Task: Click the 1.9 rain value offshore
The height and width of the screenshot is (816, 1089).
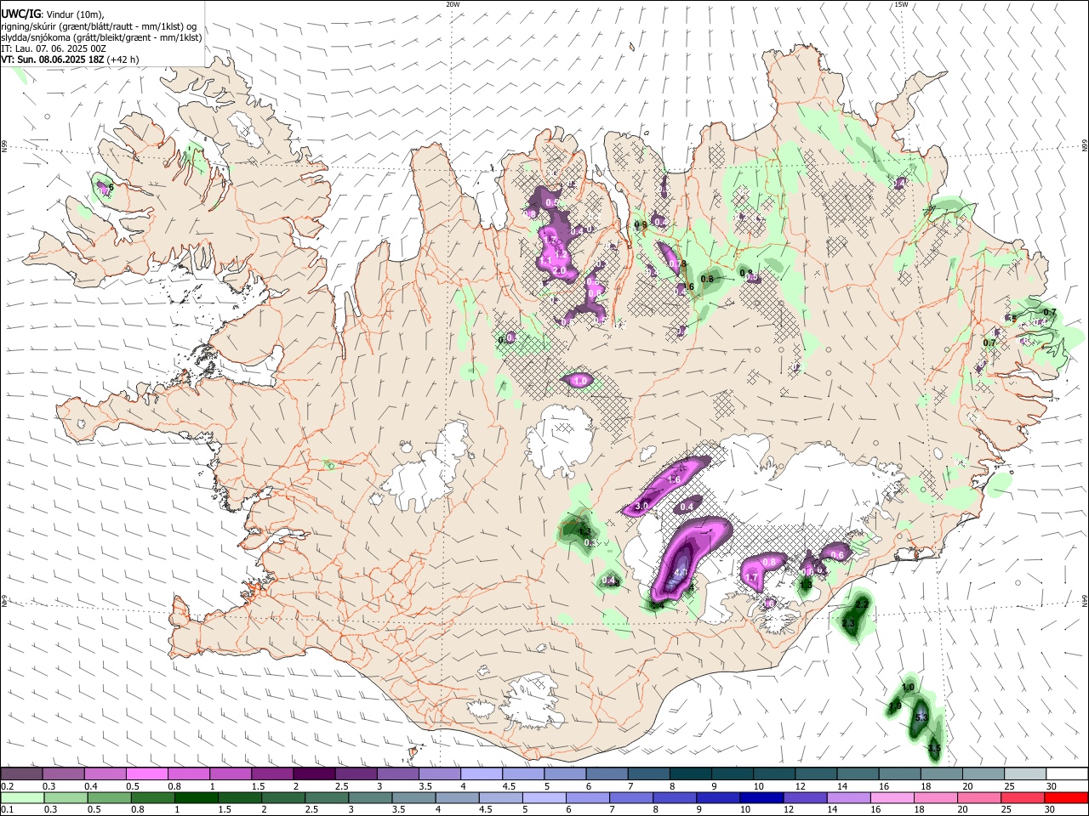Action: [x=895, y=706]
